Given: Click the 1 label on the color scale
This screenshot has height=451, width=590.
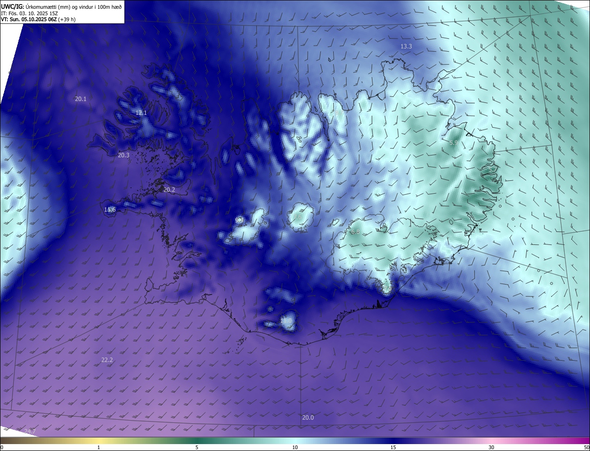Looking at the screenshot, I should (99, 447).
